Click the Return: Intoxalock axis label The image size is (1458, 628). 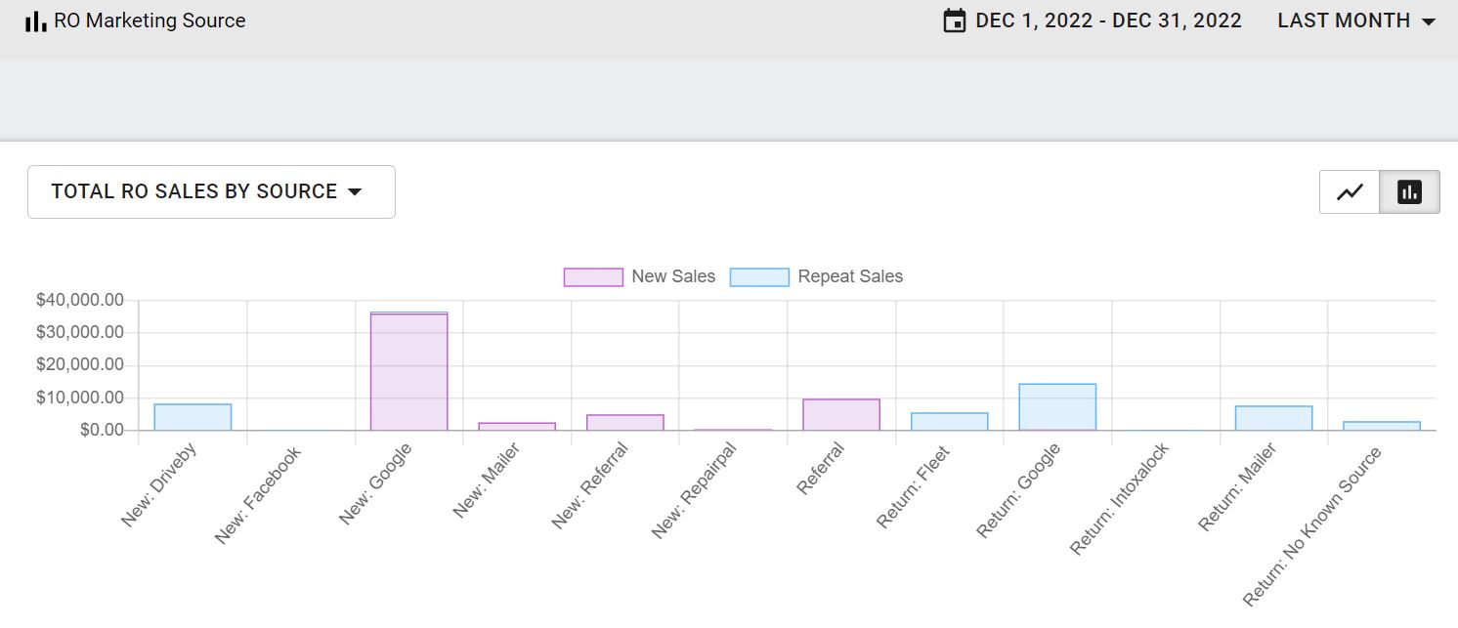(1119, 500)
